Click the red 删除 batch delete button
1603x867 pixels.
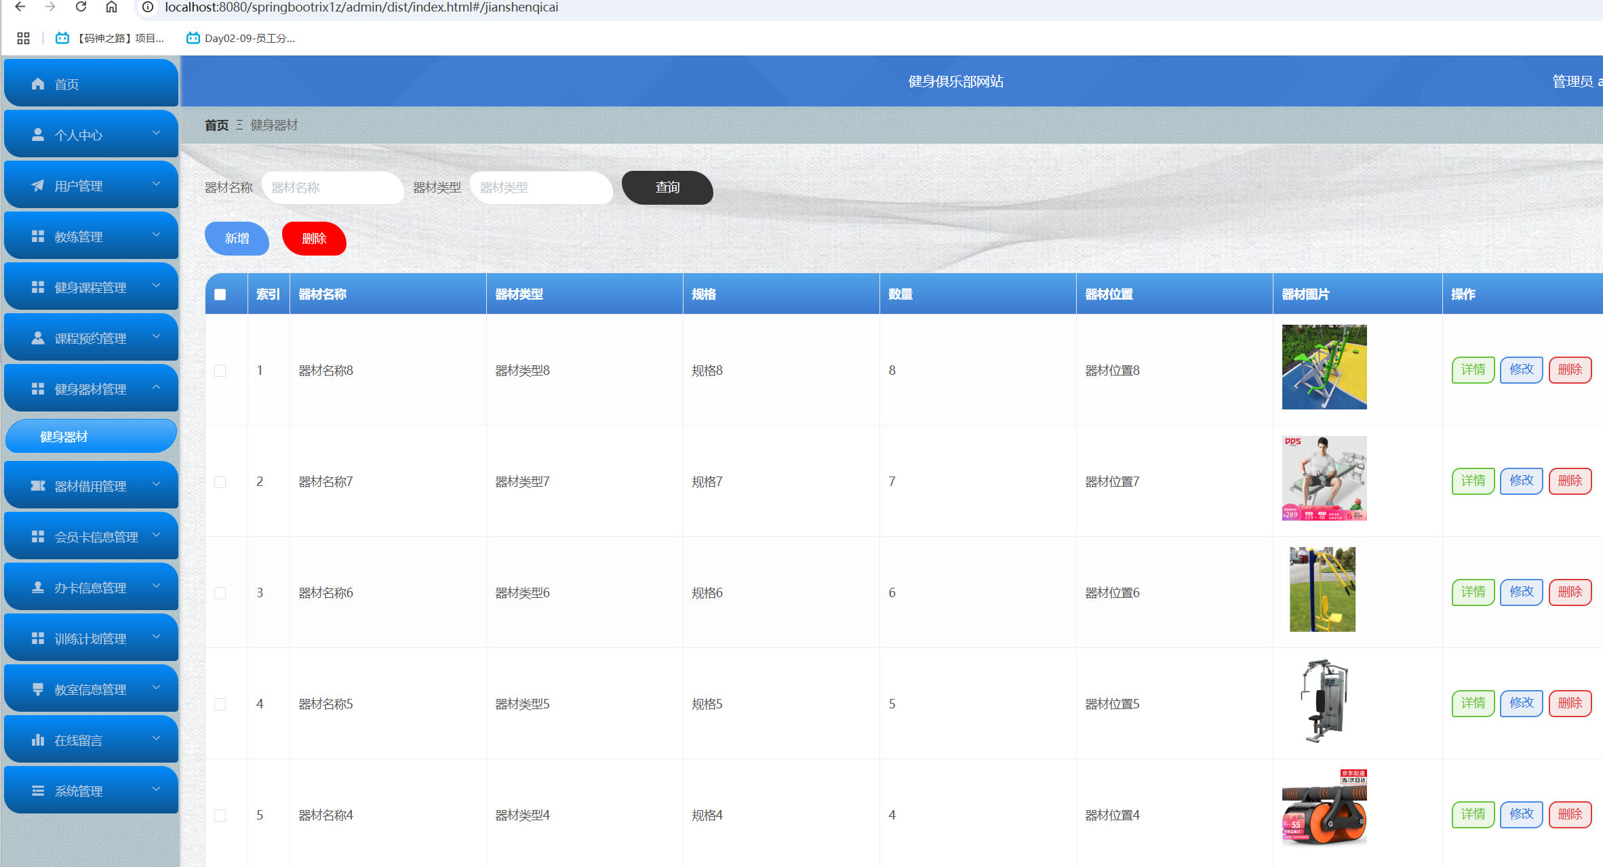[x=314, y=239]
